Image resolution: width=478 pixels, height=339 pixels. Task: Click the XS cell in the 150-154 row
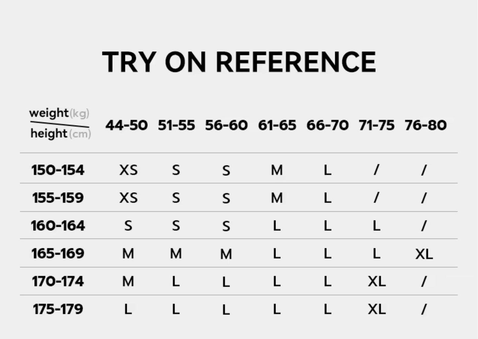128,170
